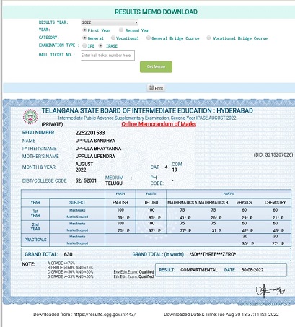Viewport: 295px width, 327px height.
Task: Click the controller's signature image
Action: pos(270,291)
